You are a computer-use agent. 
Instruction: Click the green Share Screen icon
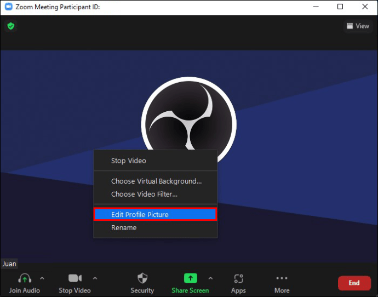(191, 278)
